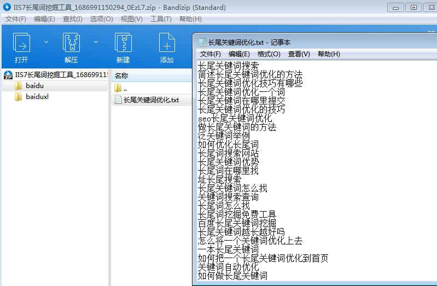Select the baidu folder in tree
The image size is (437, 286).
tap(55, 85)
